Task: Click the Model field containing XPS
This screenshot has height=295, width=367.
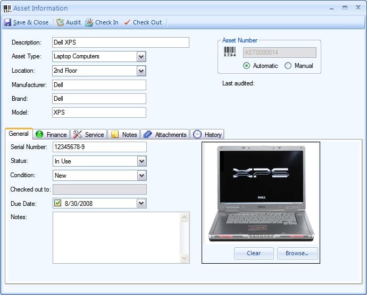Action: coord(99,112)
